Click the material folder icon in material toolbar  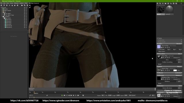click(166, 3)
